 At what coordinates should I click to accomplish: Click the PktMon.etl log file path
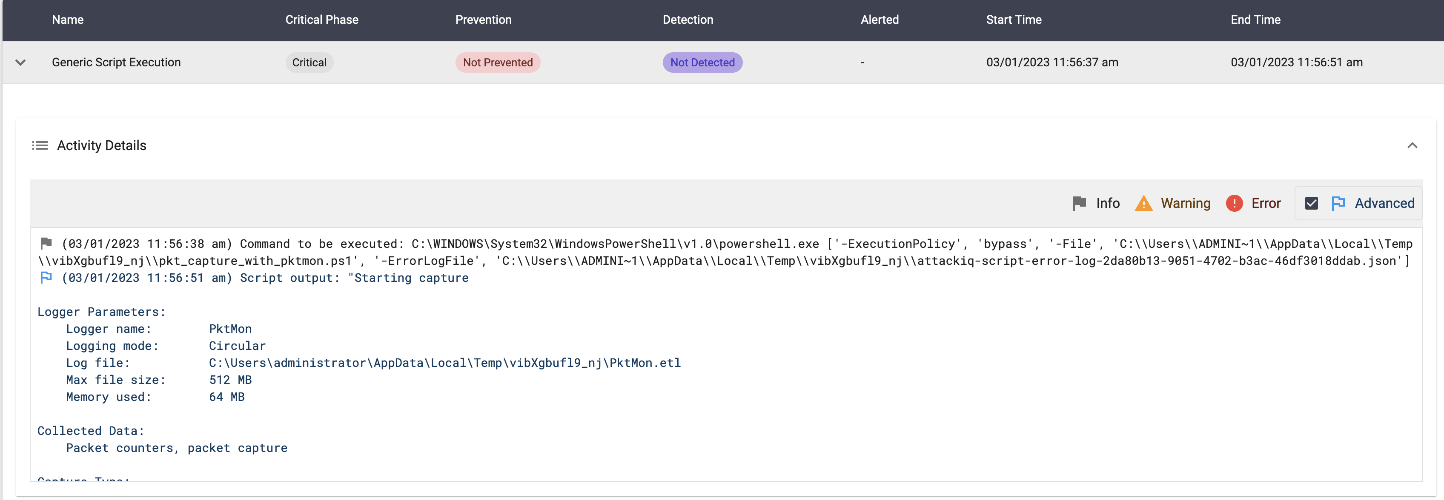click(x=444, y=363)
